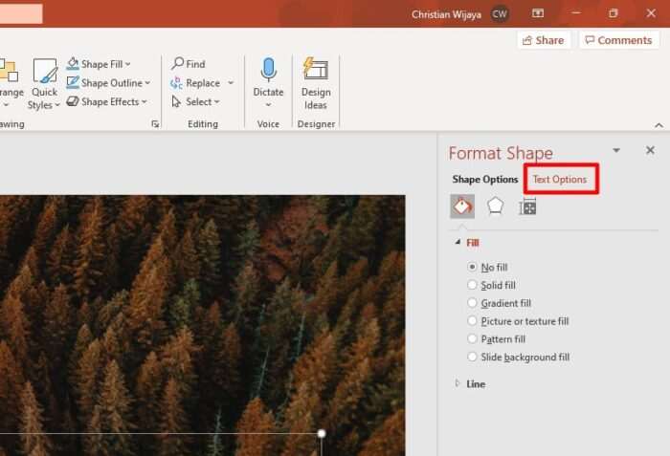Image resolution: width=670 pixels, height=456 pixels.
Task: Close the Format Shape pane
Action: pyautogui.click(x=650, y=150)
